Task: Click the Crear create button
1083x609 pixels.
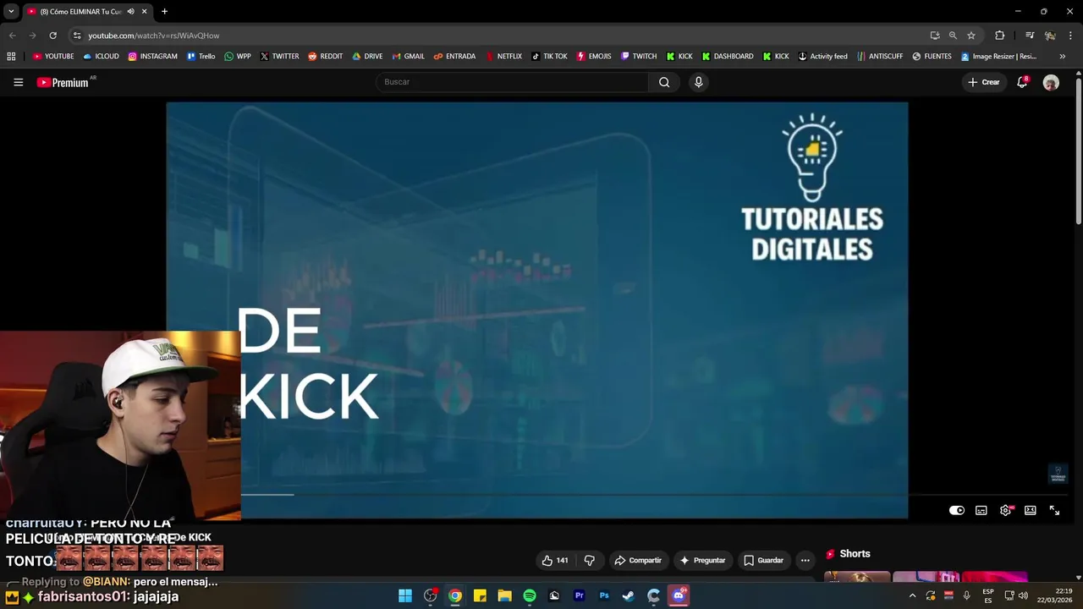Action: point(984,82)
